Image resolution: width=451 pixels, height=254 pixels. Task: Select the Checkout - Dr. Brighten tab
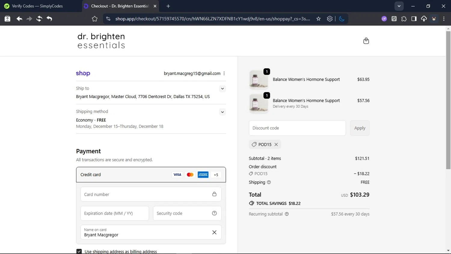click(x=120, y=6)
